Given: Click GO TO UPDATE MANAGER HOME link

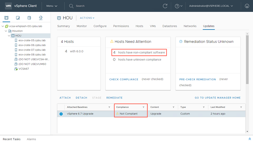Looking at the screenshot, I should point(218,98).
